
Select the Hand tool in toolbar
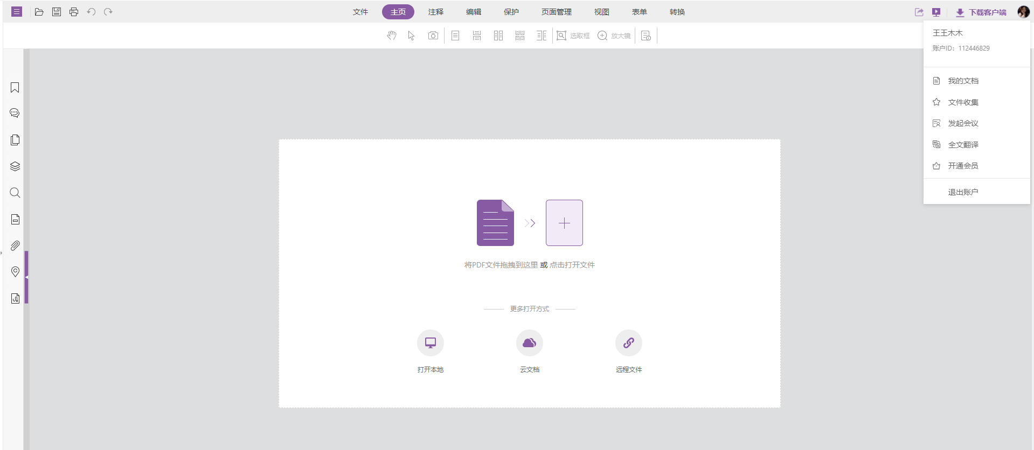(x=392, y=36)
